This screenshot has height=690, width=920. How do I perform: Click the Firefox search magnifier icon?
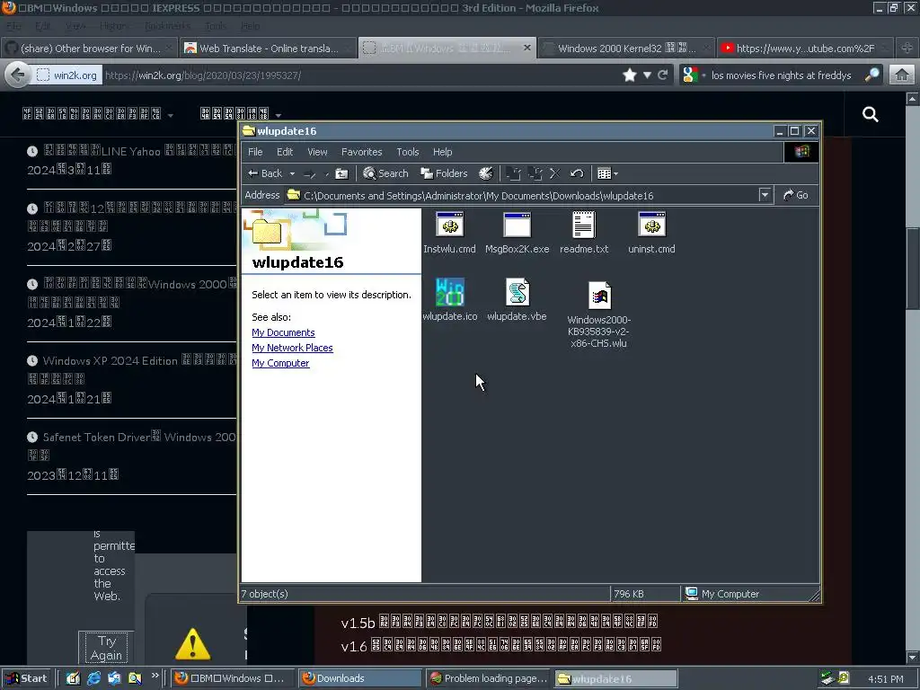(871, 75)
